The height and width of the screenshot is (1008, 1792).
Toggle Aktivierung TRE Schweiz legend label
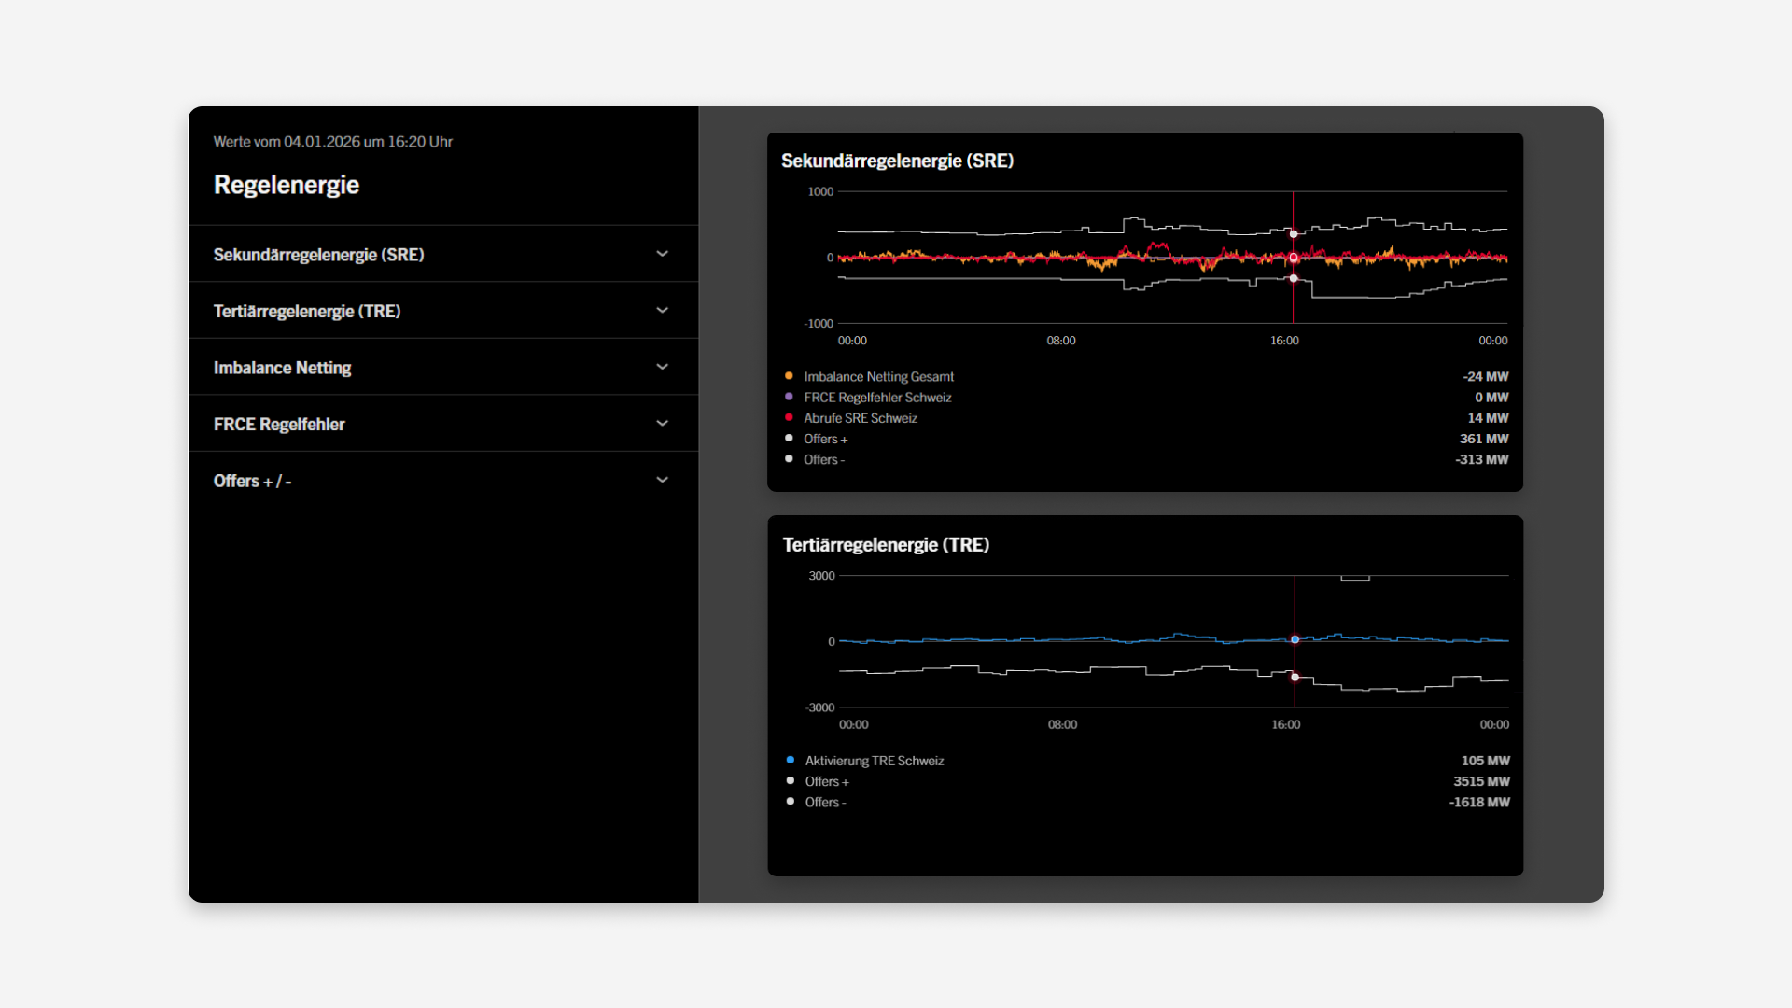875,761
